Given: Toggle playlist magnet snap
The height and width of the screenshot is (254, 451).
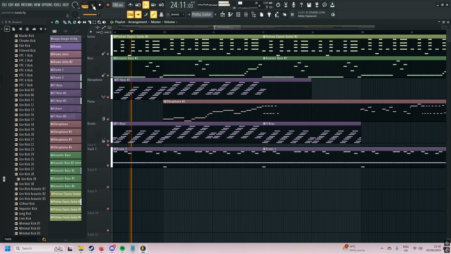Looking at the screenshot, I should click(x=57, y=22).
